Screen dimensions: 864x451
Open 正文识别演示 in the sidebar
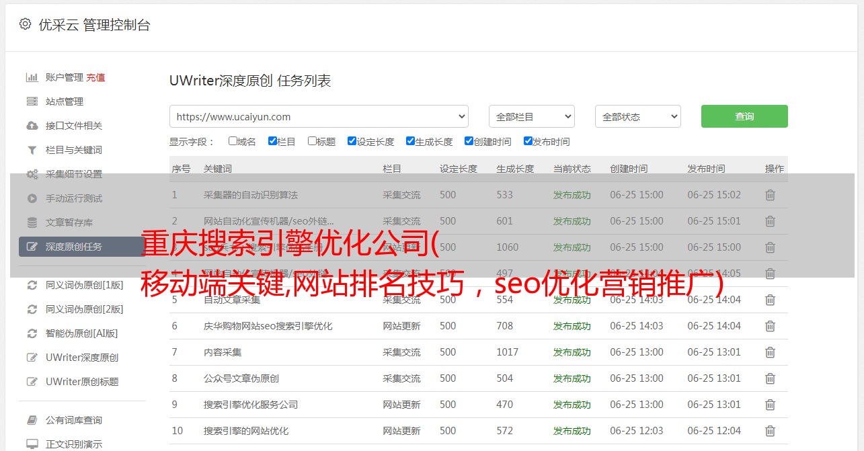pyautogui.click(x=74, y=444)
